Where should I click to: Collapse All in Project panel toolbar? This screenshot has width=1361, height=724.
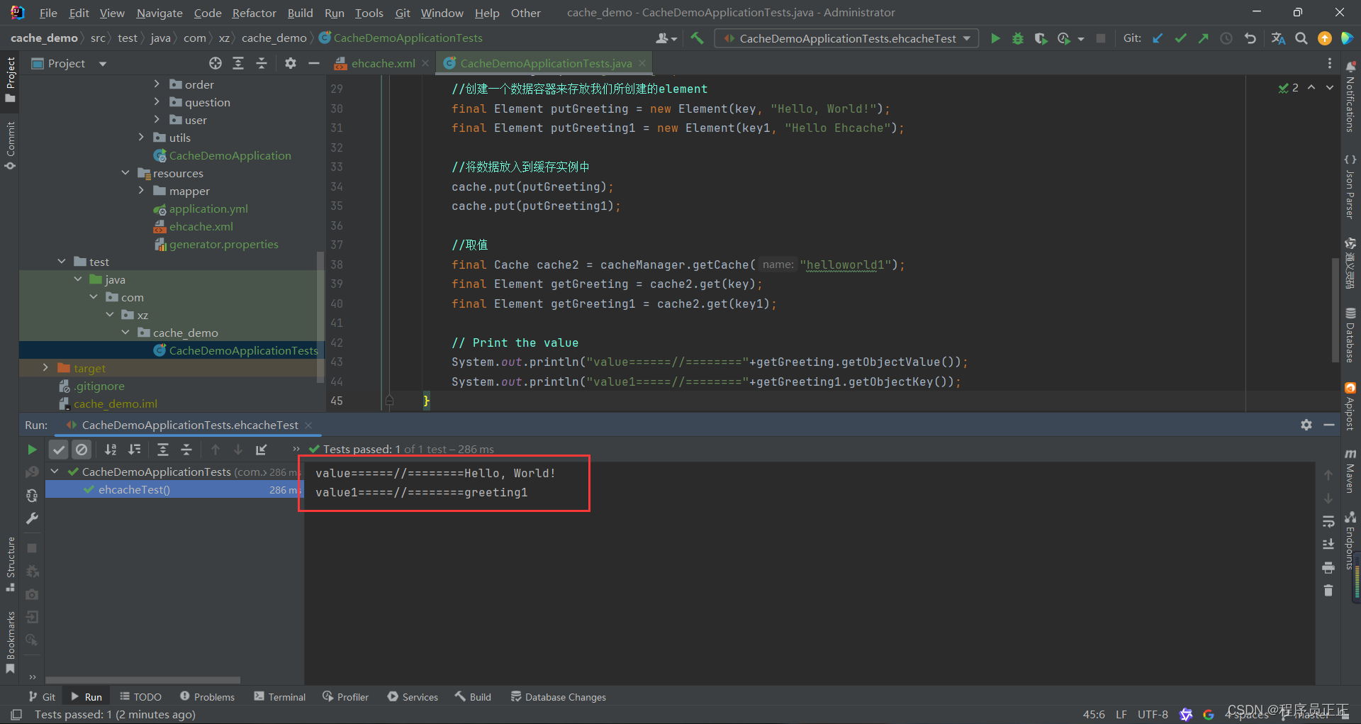[x=261, y=63]
